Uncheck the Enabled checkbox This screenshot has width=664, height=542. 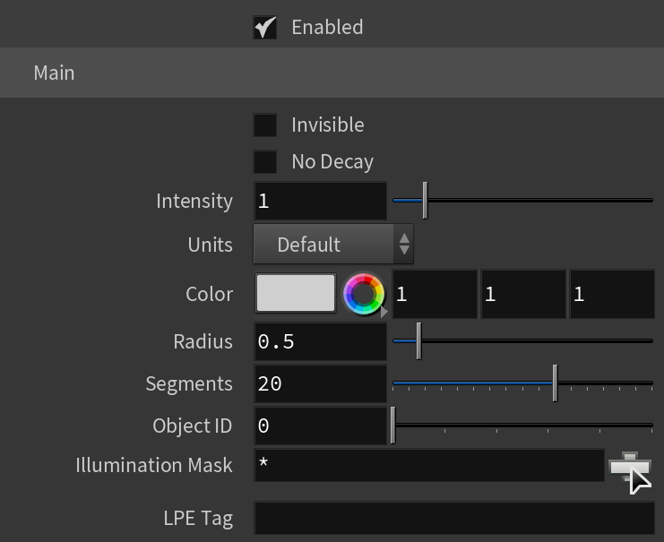tap(264, 28)
